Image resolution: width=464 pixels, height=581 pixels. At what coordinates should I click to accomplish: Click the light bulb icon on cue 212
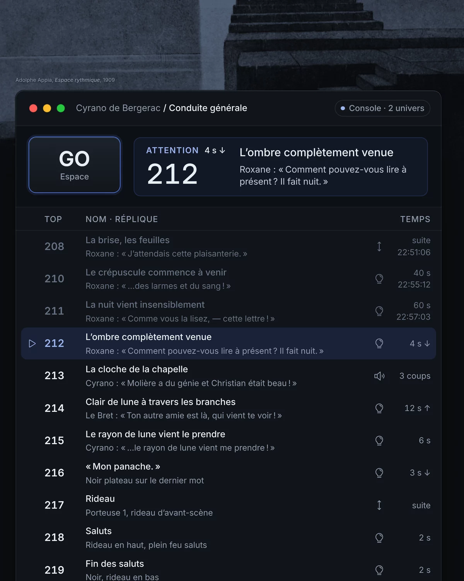pyautogui.click(x=379, y=344)
